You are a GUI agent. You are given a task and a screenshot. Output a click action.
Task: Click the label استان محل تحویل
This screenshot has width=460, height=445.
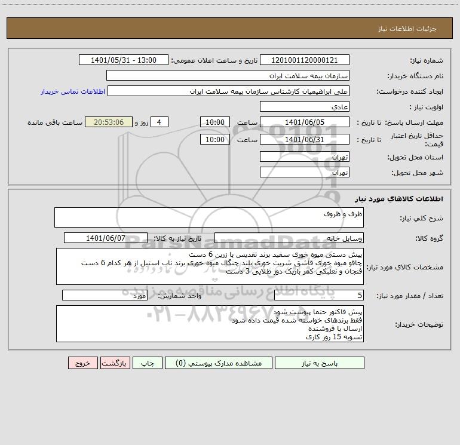(415, 158)
